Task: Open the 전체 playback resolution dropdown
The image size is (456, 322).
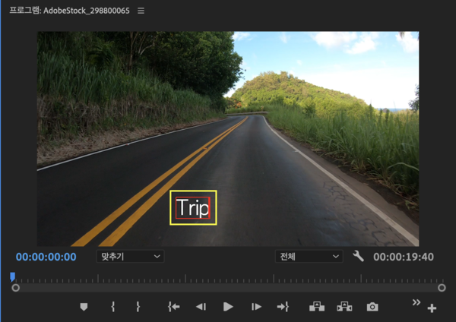Action: (309, 257)
